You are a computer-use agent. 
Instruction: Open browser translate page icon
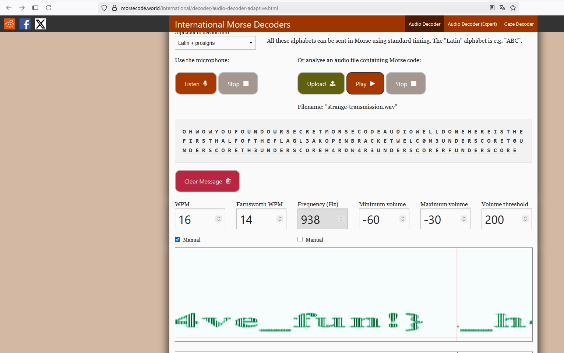[503, 8]
